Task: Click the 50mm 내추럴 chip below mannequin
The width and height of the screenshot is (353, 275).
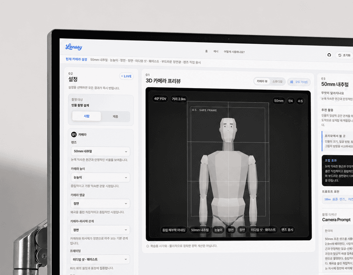Action: pyautogui.click(x=200, y=230)
